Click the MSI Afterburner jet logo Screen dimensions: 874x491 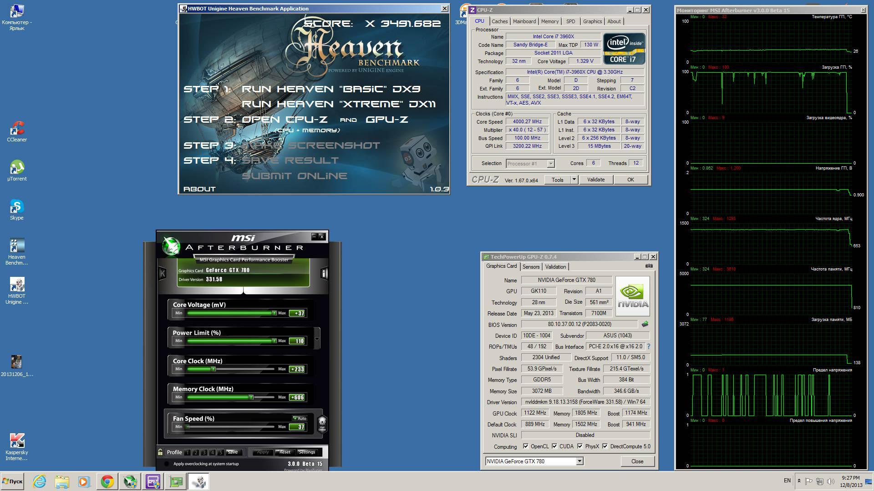pos(172,246)
